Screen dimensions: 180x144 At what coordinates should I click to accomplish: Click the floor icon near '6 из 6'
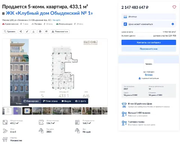pos(5,131)
